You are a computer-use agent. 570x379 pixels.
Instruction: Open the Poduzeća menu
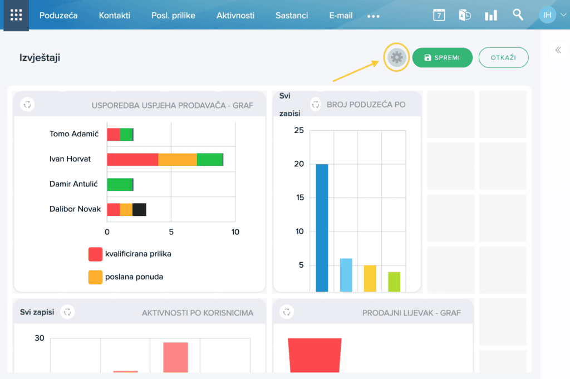pos(58,15)
